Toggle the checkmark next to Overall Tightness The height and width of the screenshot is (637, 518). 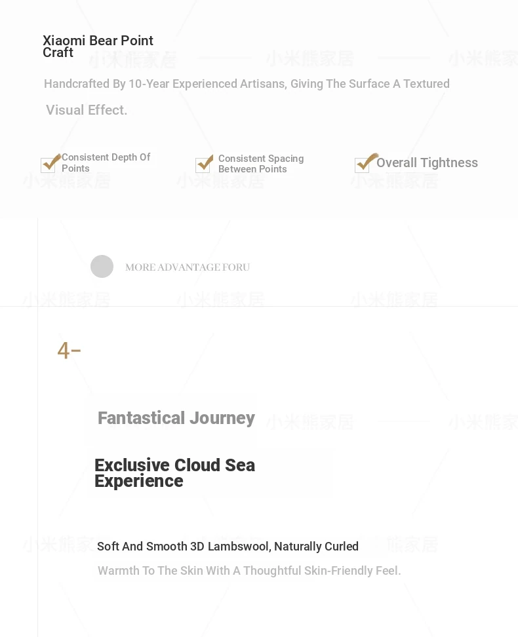(364, 164)
